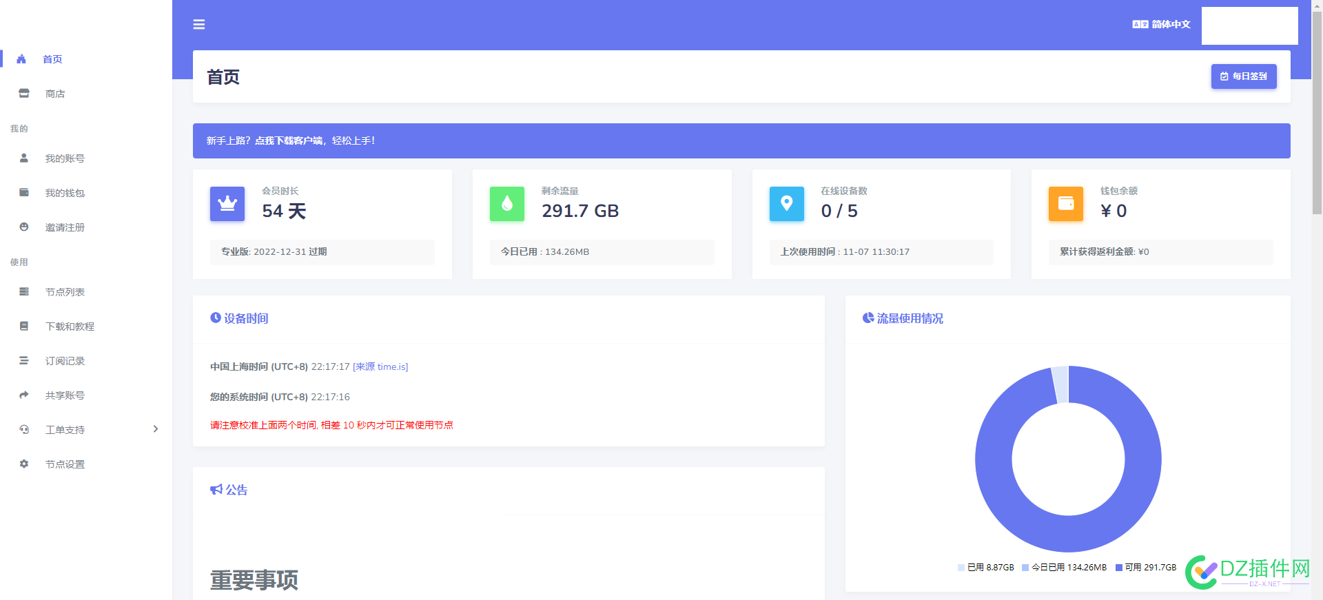The height and width of the screenshot is (600, 1323).
Task: Click the clock icon beside 设备时间
Action: click(x=216, y=318)
